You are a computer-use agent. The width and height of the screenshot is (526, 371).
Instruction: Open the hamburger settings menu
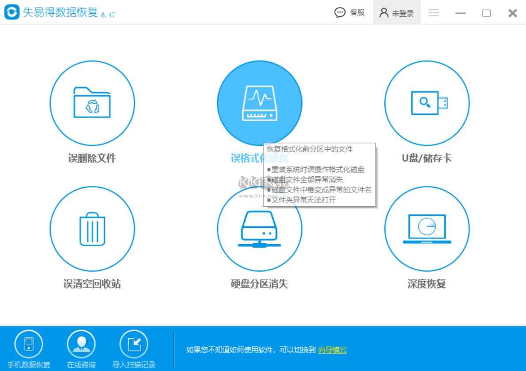(434, 13)
